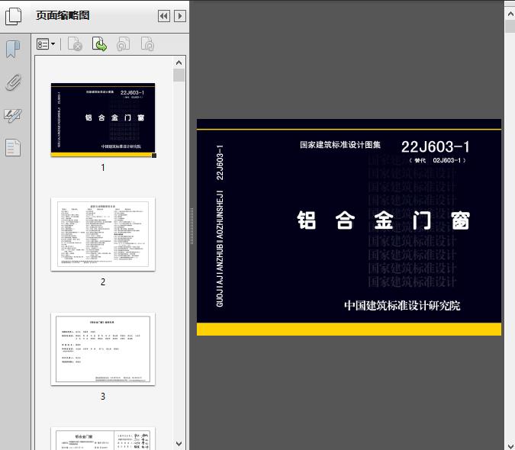This screenshot has width=515, height=450.
Task: Click the pane splitter grip handle
Action: coord(192,227)
